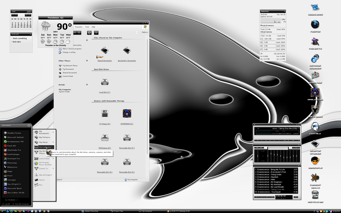Show hidden system tray icons arrow
The image size is (341, 213).
[314, 211]
